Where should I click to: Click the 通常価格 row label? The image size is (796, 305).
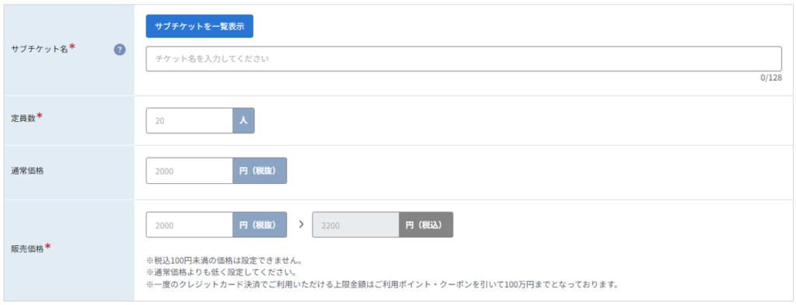27,171
